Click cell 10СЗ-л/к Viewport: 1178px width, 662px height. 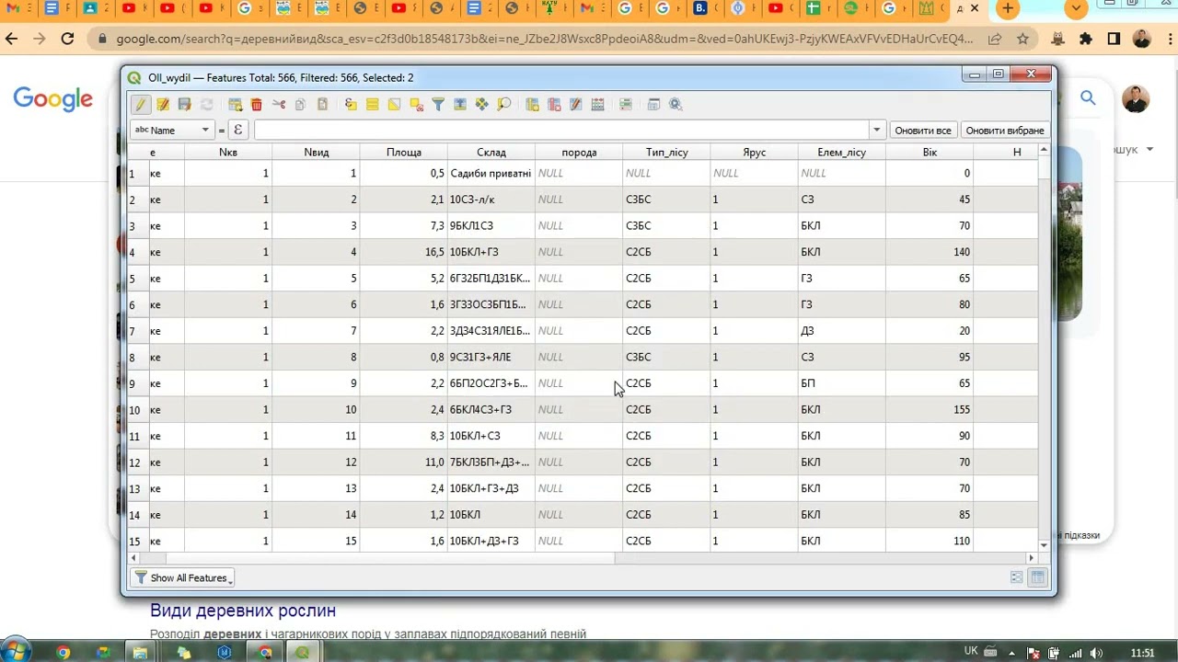coord(491,200)
